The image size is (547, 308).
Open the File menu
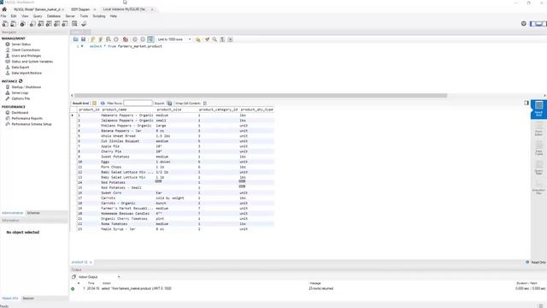[x=3, y=16]
